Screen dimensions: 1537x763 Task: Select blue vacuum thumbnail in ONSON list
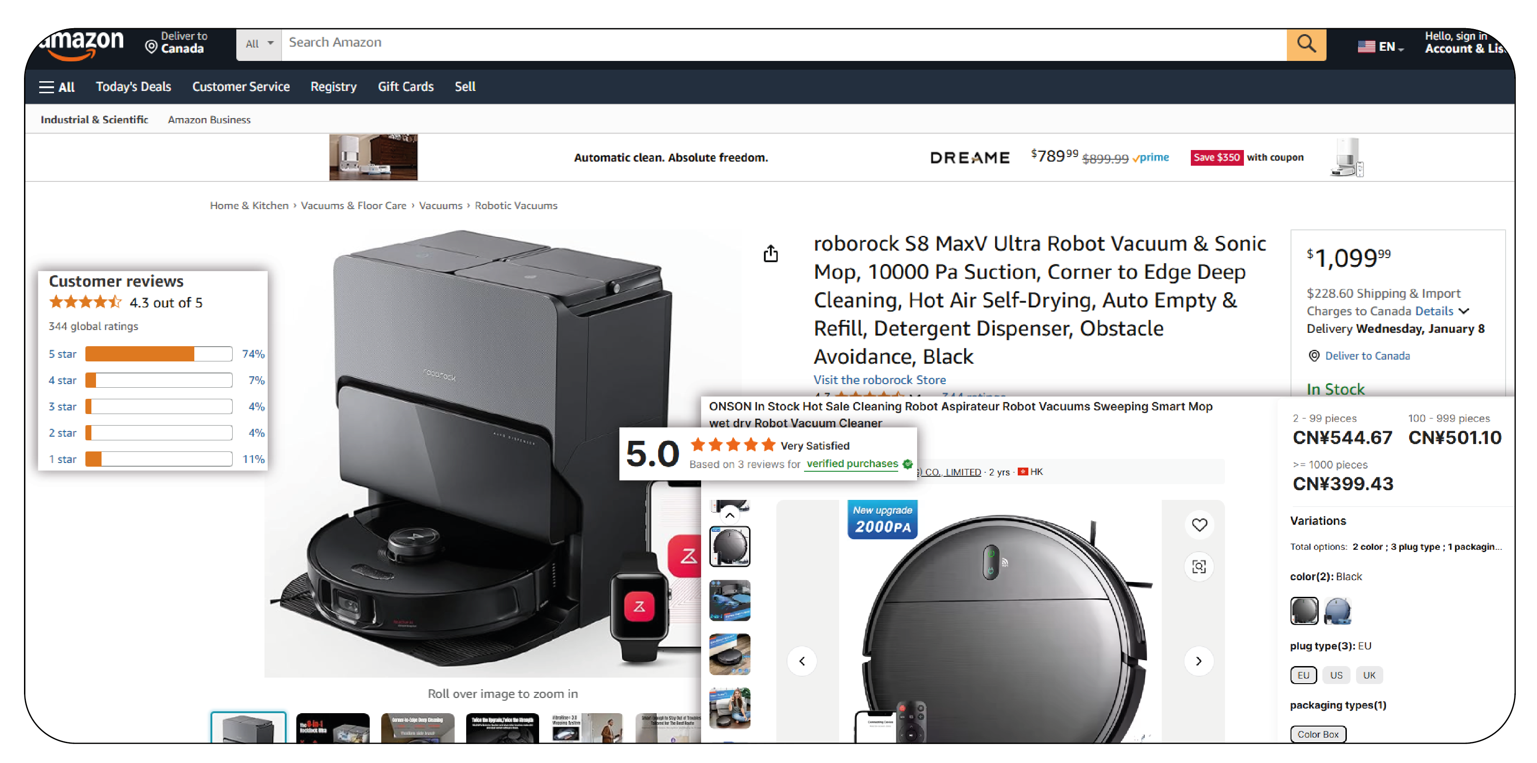click(x=729, y=600)
